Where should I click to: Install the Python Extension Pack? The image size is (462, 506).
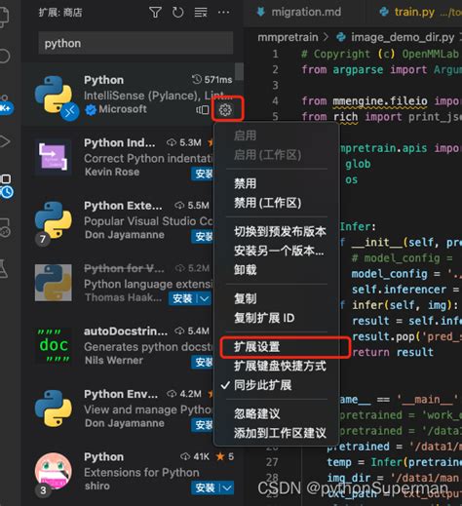(203, 237)
